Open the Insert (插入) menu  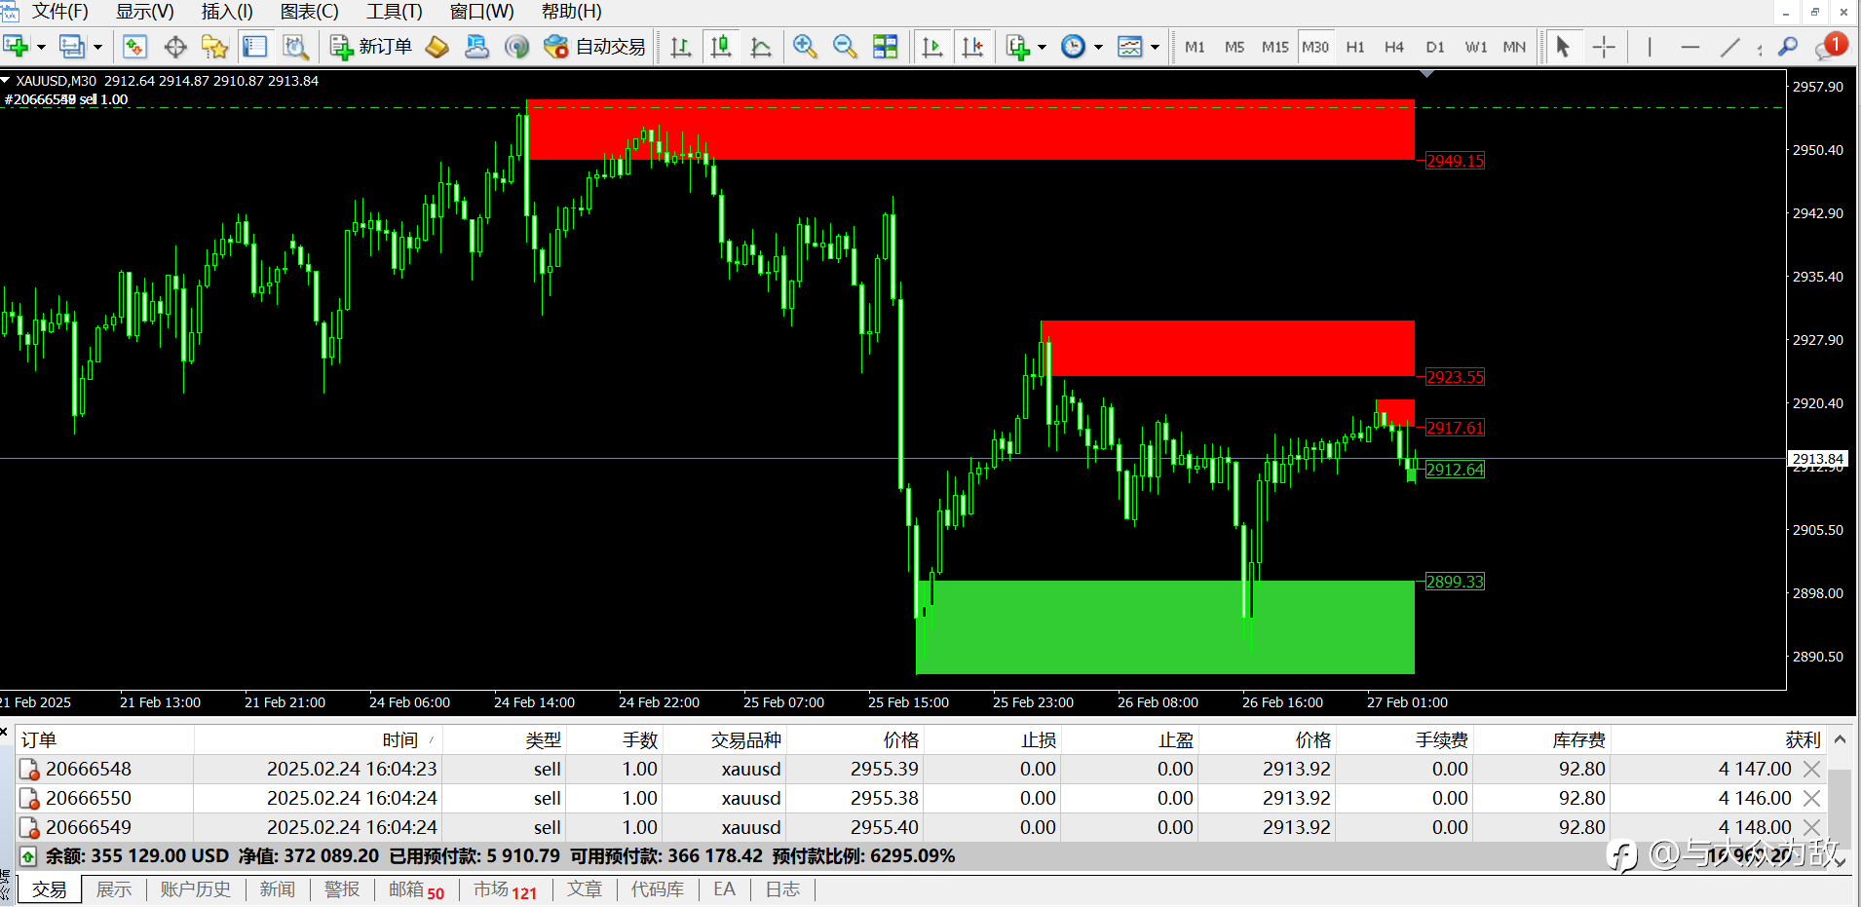227,12
